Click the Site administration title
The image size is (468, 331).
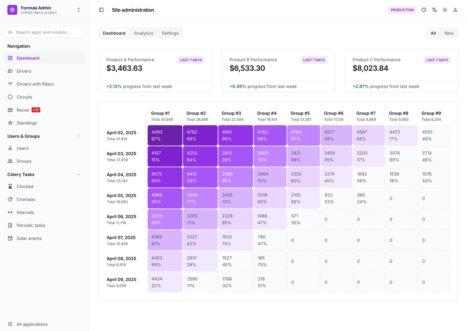click(133, 10)
